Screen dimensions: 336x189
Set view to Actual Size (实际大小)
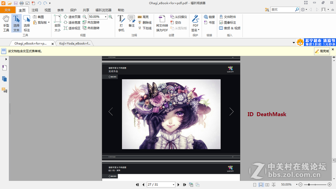click(58, 24)
